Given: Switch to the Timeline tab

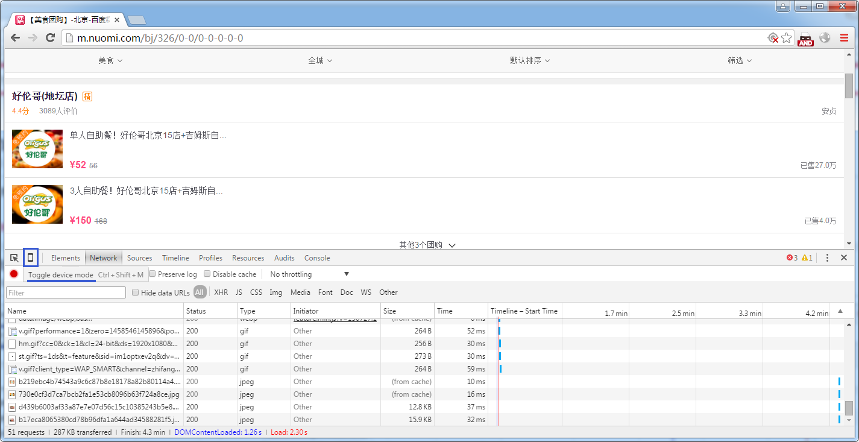Looking at the screenshot, I should 175,257.
